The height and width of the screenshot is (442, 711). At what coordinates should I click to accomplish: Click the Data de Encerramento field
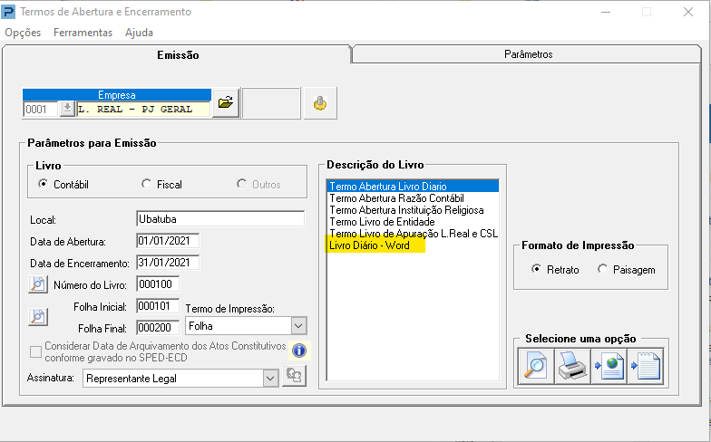pyautogui.click(x=168, y=263)
